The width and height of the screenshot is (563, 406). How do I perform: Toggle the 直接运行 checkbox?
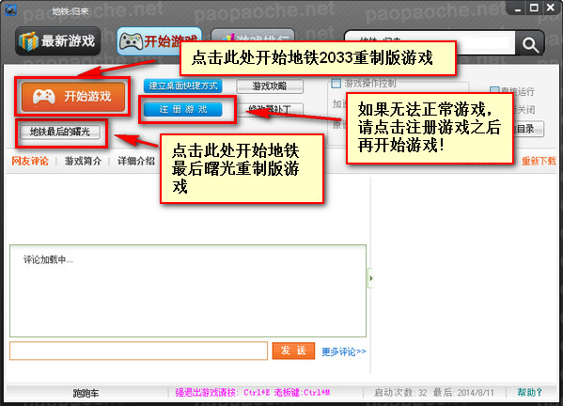(494, 90)
